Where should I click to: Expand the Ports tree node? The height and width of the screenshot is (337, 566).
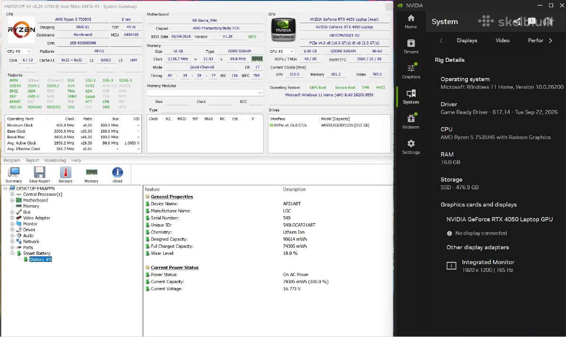pos(12,247)
